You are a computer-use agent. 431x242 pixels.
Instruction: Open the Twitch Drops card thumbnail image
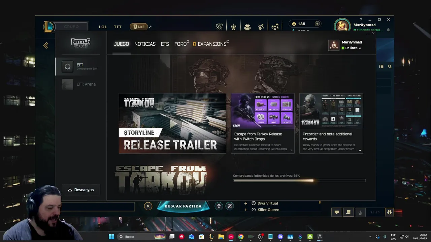[x=263, y=111]
